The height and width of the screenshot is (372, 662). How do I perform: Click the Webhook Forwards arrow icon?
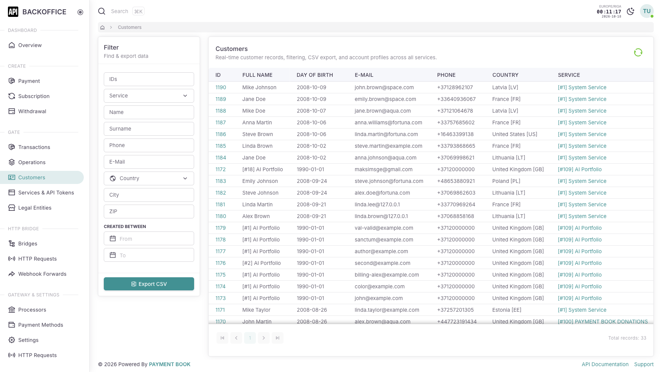click(x=12, y=274)
